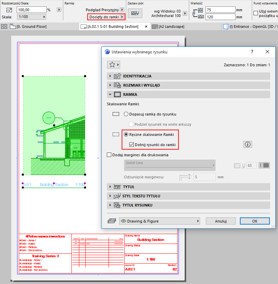The image size is (278, 284).
Task: Open the pen set icon button
Action: tap(135, 13)
